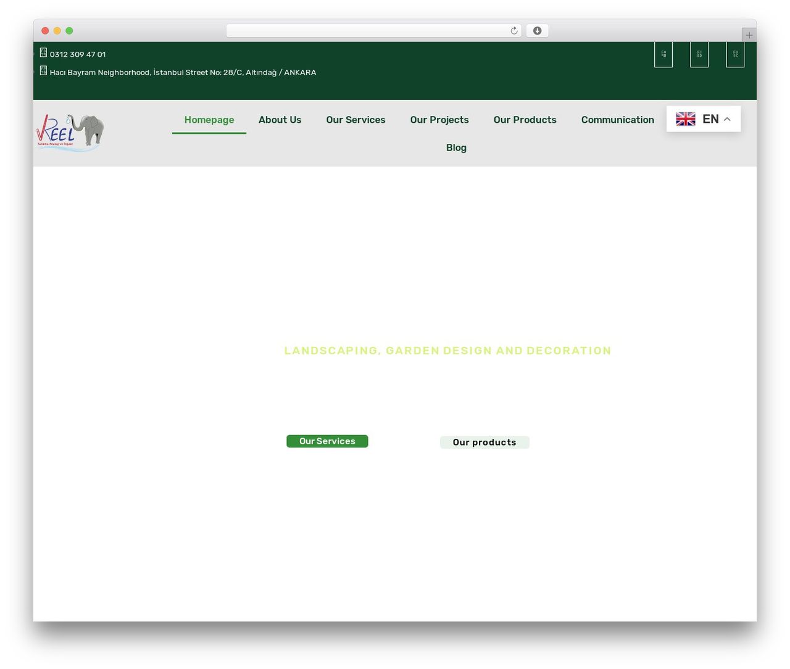Maximize the window with the green button

[69, 31]
